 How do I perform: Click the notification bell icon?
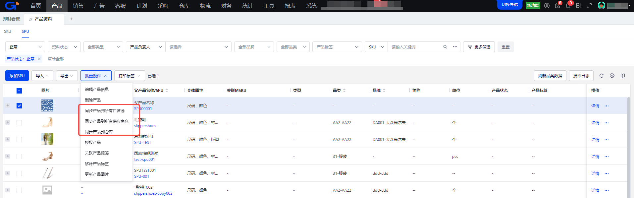pyautogui.click(x=568, y=6)
